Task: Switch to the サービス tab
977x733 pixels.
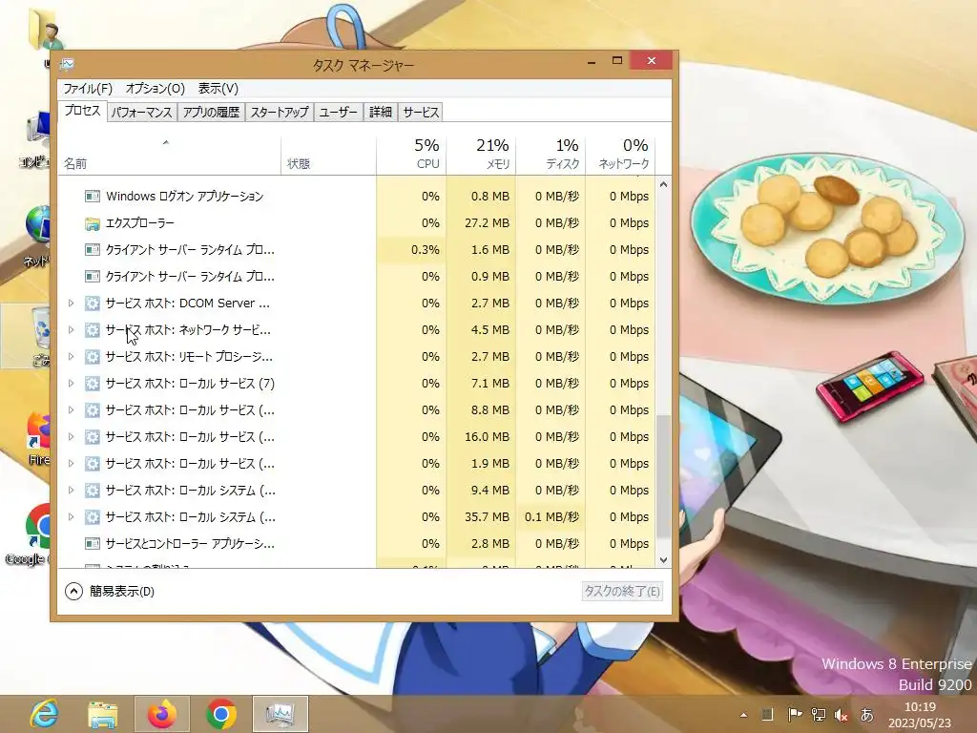Action: pos(421,113)
